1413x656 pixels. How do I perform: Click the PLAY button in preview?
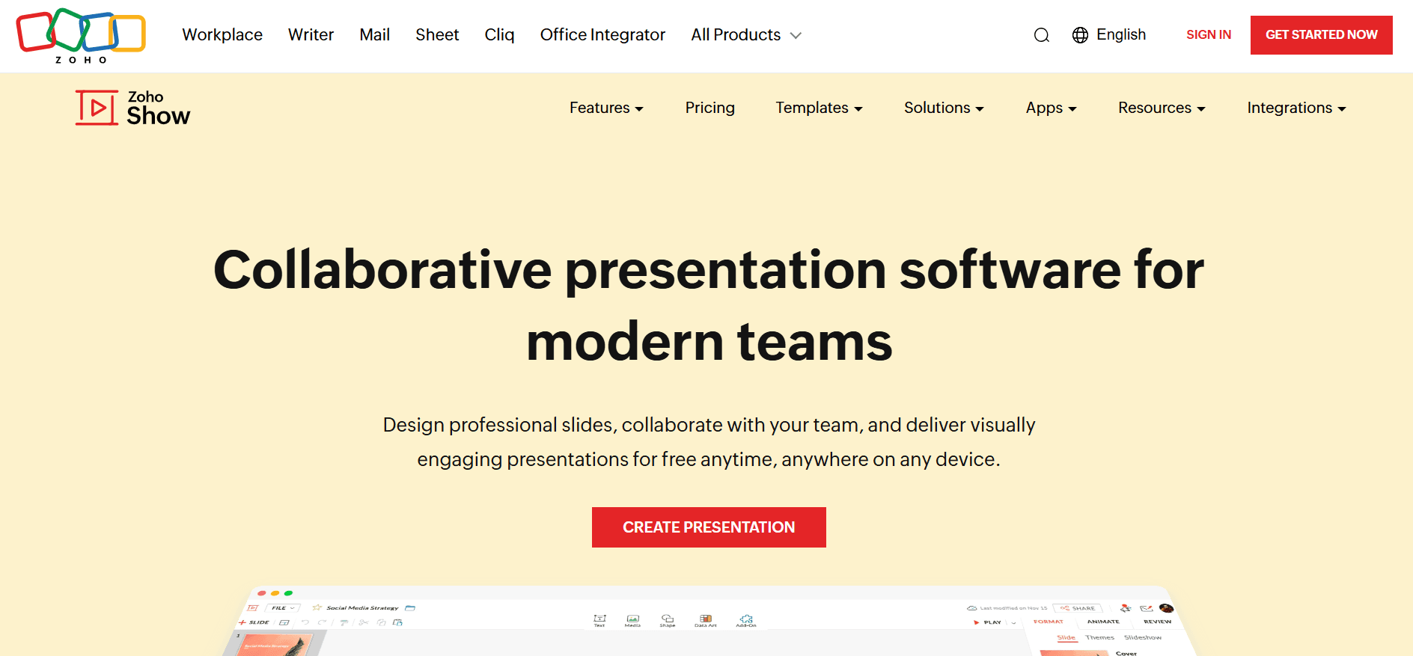[x=988, y=622]
